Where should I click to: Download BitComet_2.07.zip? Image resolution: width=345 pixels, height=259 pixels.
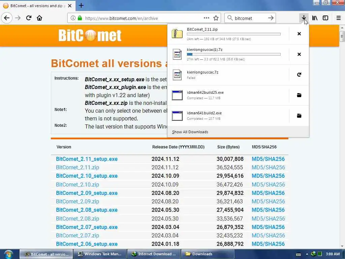[77, 235]
